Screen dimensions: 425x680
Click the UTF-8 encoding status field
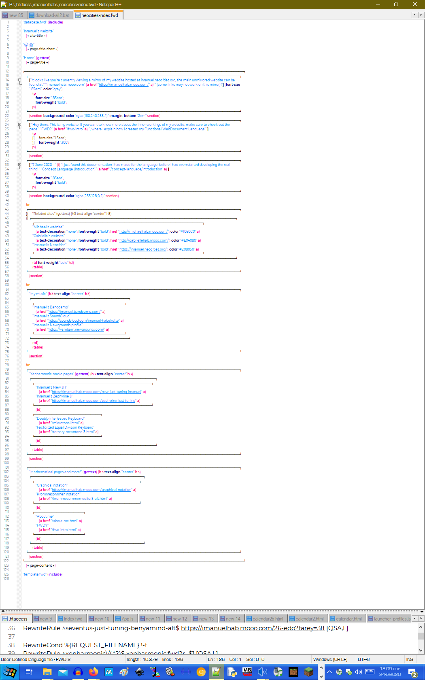pyautogui.click(x=363, y=659)
